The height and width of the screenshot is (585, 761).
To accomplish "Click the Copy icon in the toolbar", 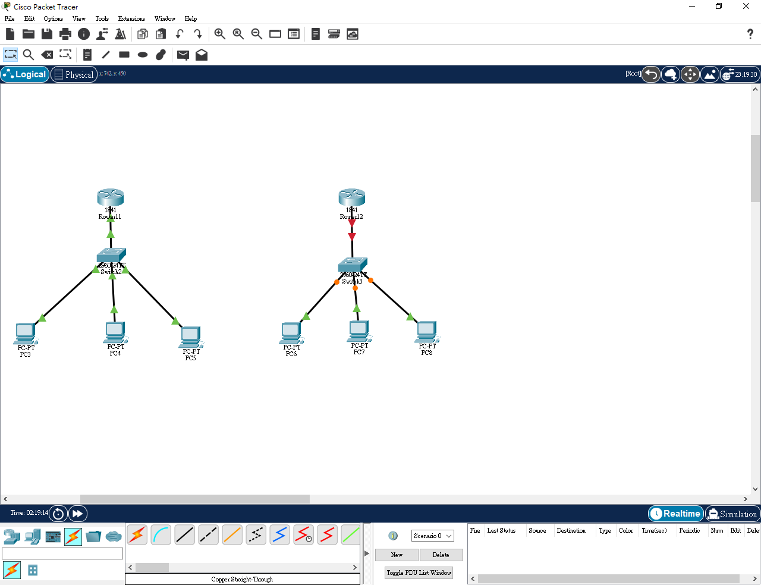I will [143, 34].
